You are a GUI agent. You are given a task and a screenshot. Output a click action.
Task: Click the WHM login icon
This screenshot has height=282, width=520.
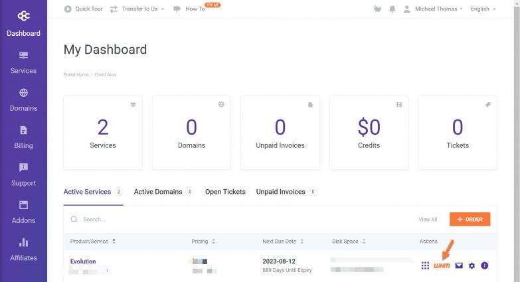pyautogui.click(x=442, y=266)
